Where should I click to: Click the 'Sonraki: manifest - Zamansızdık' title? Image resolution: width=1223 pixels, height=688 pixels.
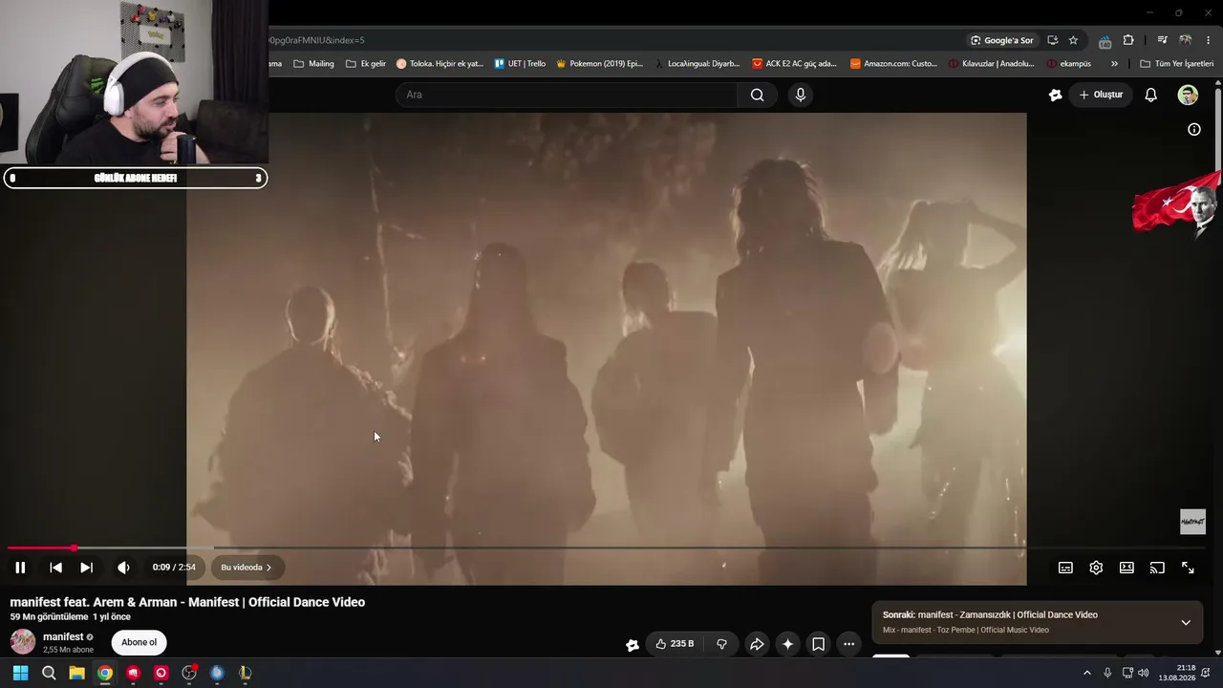coord(990,615)
